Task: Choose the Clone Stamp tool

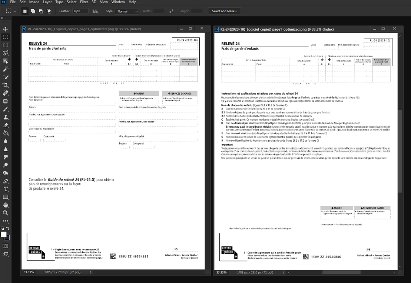Action: 6,117
